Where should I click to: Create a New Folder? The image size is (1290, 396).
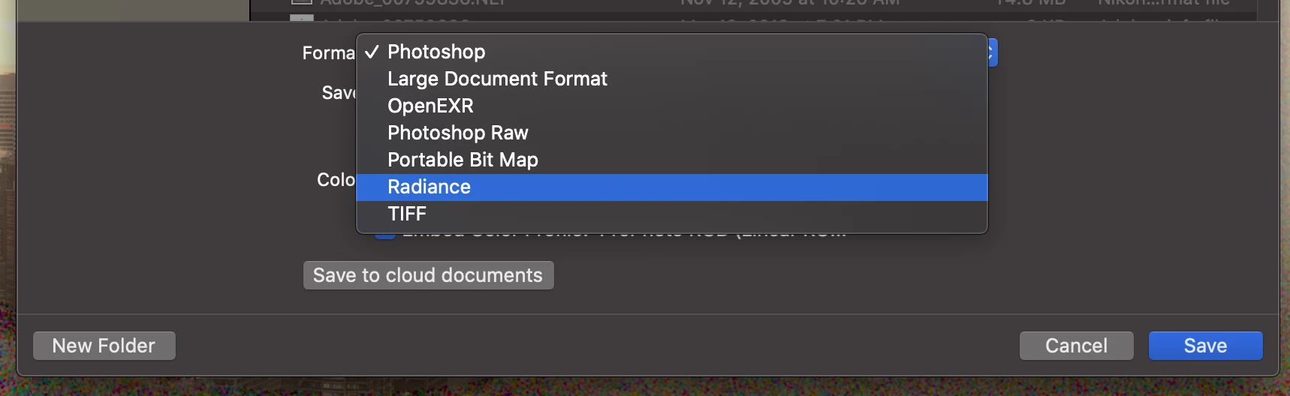tap(104, 346)
